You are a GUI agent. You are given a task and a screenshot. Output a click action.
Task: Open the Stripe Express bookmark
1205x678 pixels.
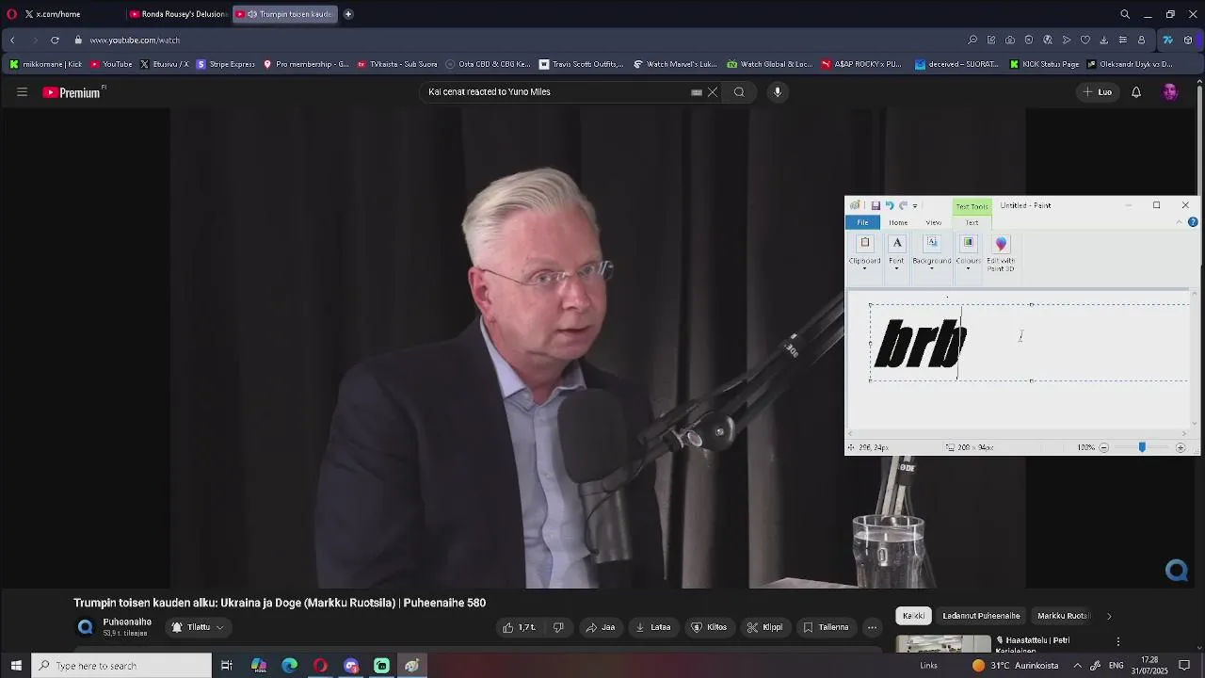pos(226,65)
